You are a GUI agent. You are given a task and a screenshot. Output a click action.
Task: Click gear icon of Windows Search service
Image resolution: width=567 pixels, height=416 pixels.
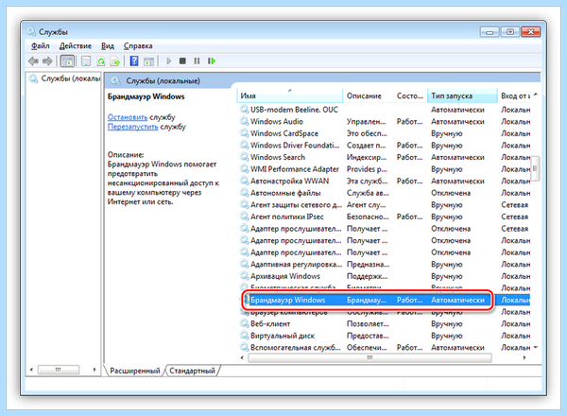[x=245, y=157]
